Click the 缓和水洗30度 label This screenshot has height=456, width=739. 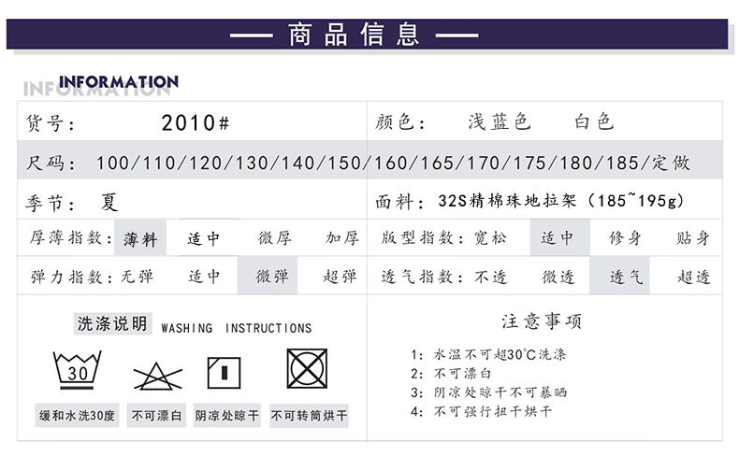click(x=78, y=416)
